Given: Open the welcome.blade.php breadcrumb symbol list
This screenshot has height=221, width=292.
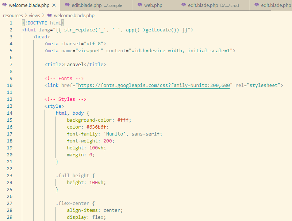Looking at the screenshot, I should pyautogui.click(x=74, y=16).
